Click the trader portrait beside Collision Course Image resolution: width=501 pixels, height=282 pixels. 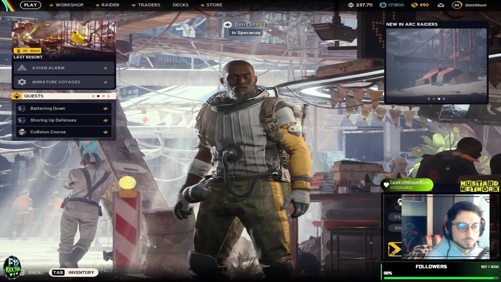pyautogui.click(x=22, y=132)
